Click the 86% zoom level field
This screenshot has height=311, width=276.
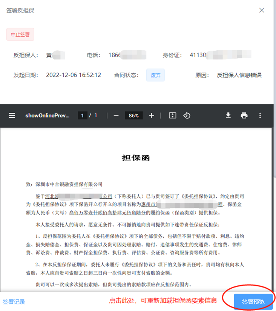click(133, 115)
